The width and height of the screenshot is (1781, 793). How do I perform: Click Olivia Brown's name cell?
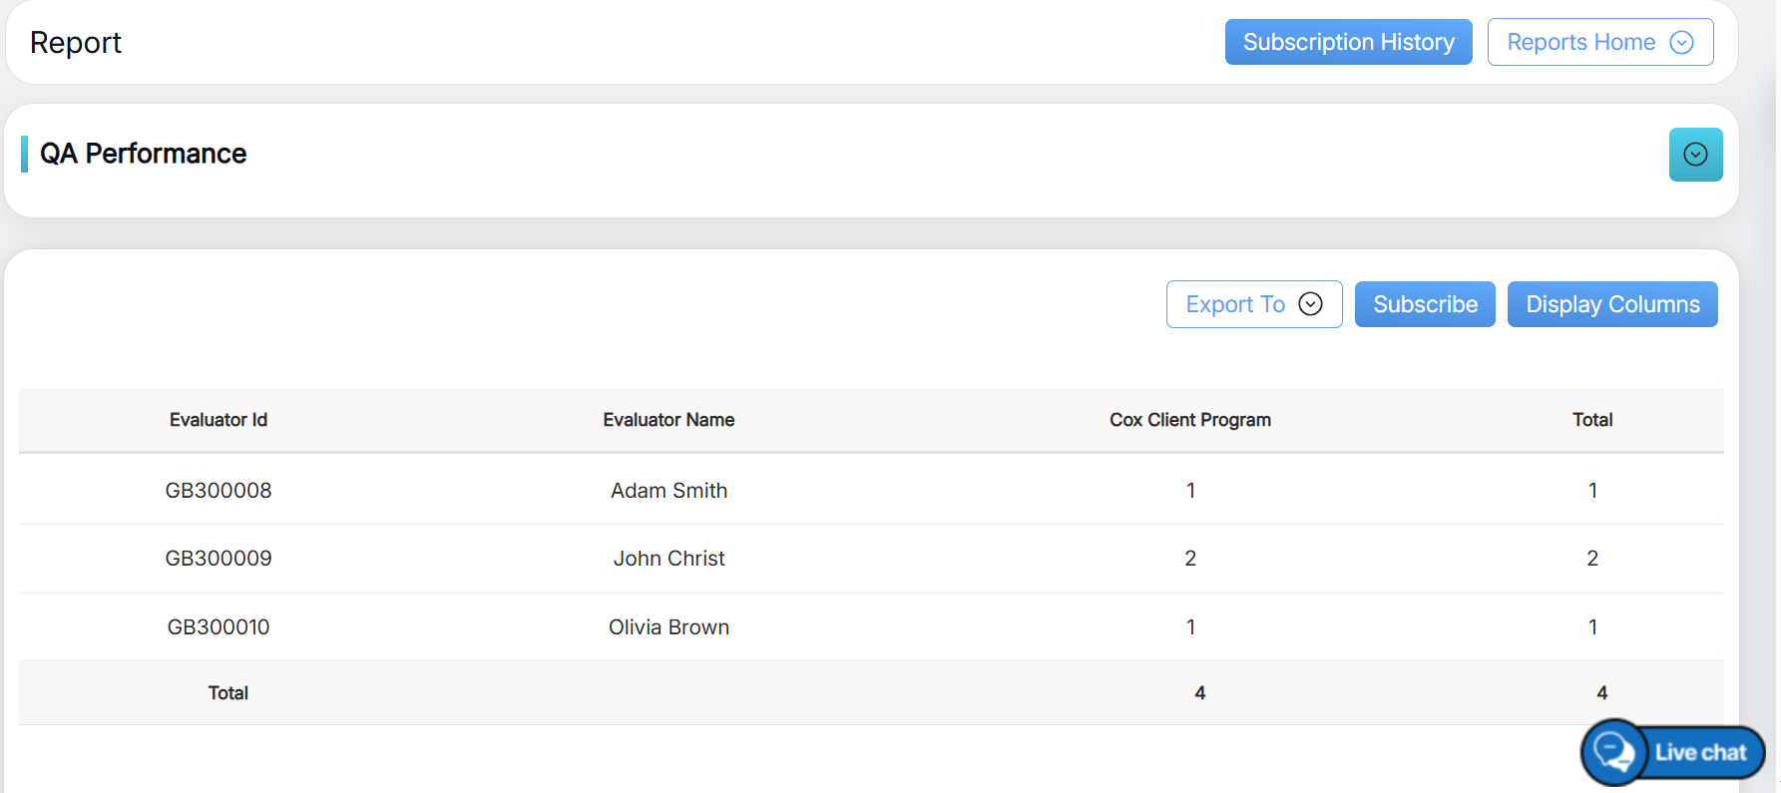click(668, 627)
